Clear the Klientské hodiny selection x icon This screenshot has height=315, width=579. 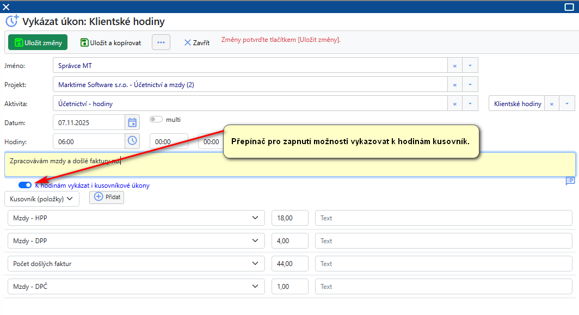[551, 104]
